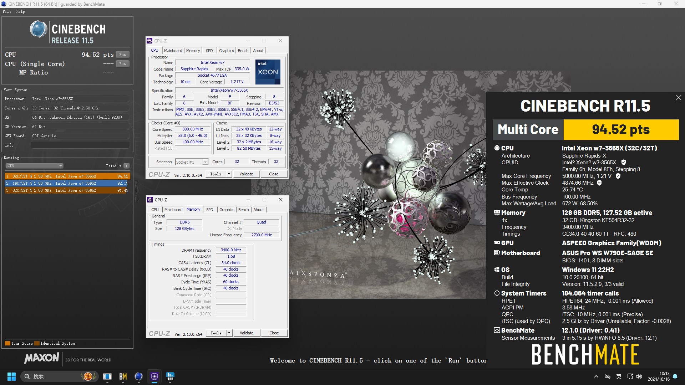
Task: Open the Help menu in Cinebench
Action: click(x=20, y=11)
